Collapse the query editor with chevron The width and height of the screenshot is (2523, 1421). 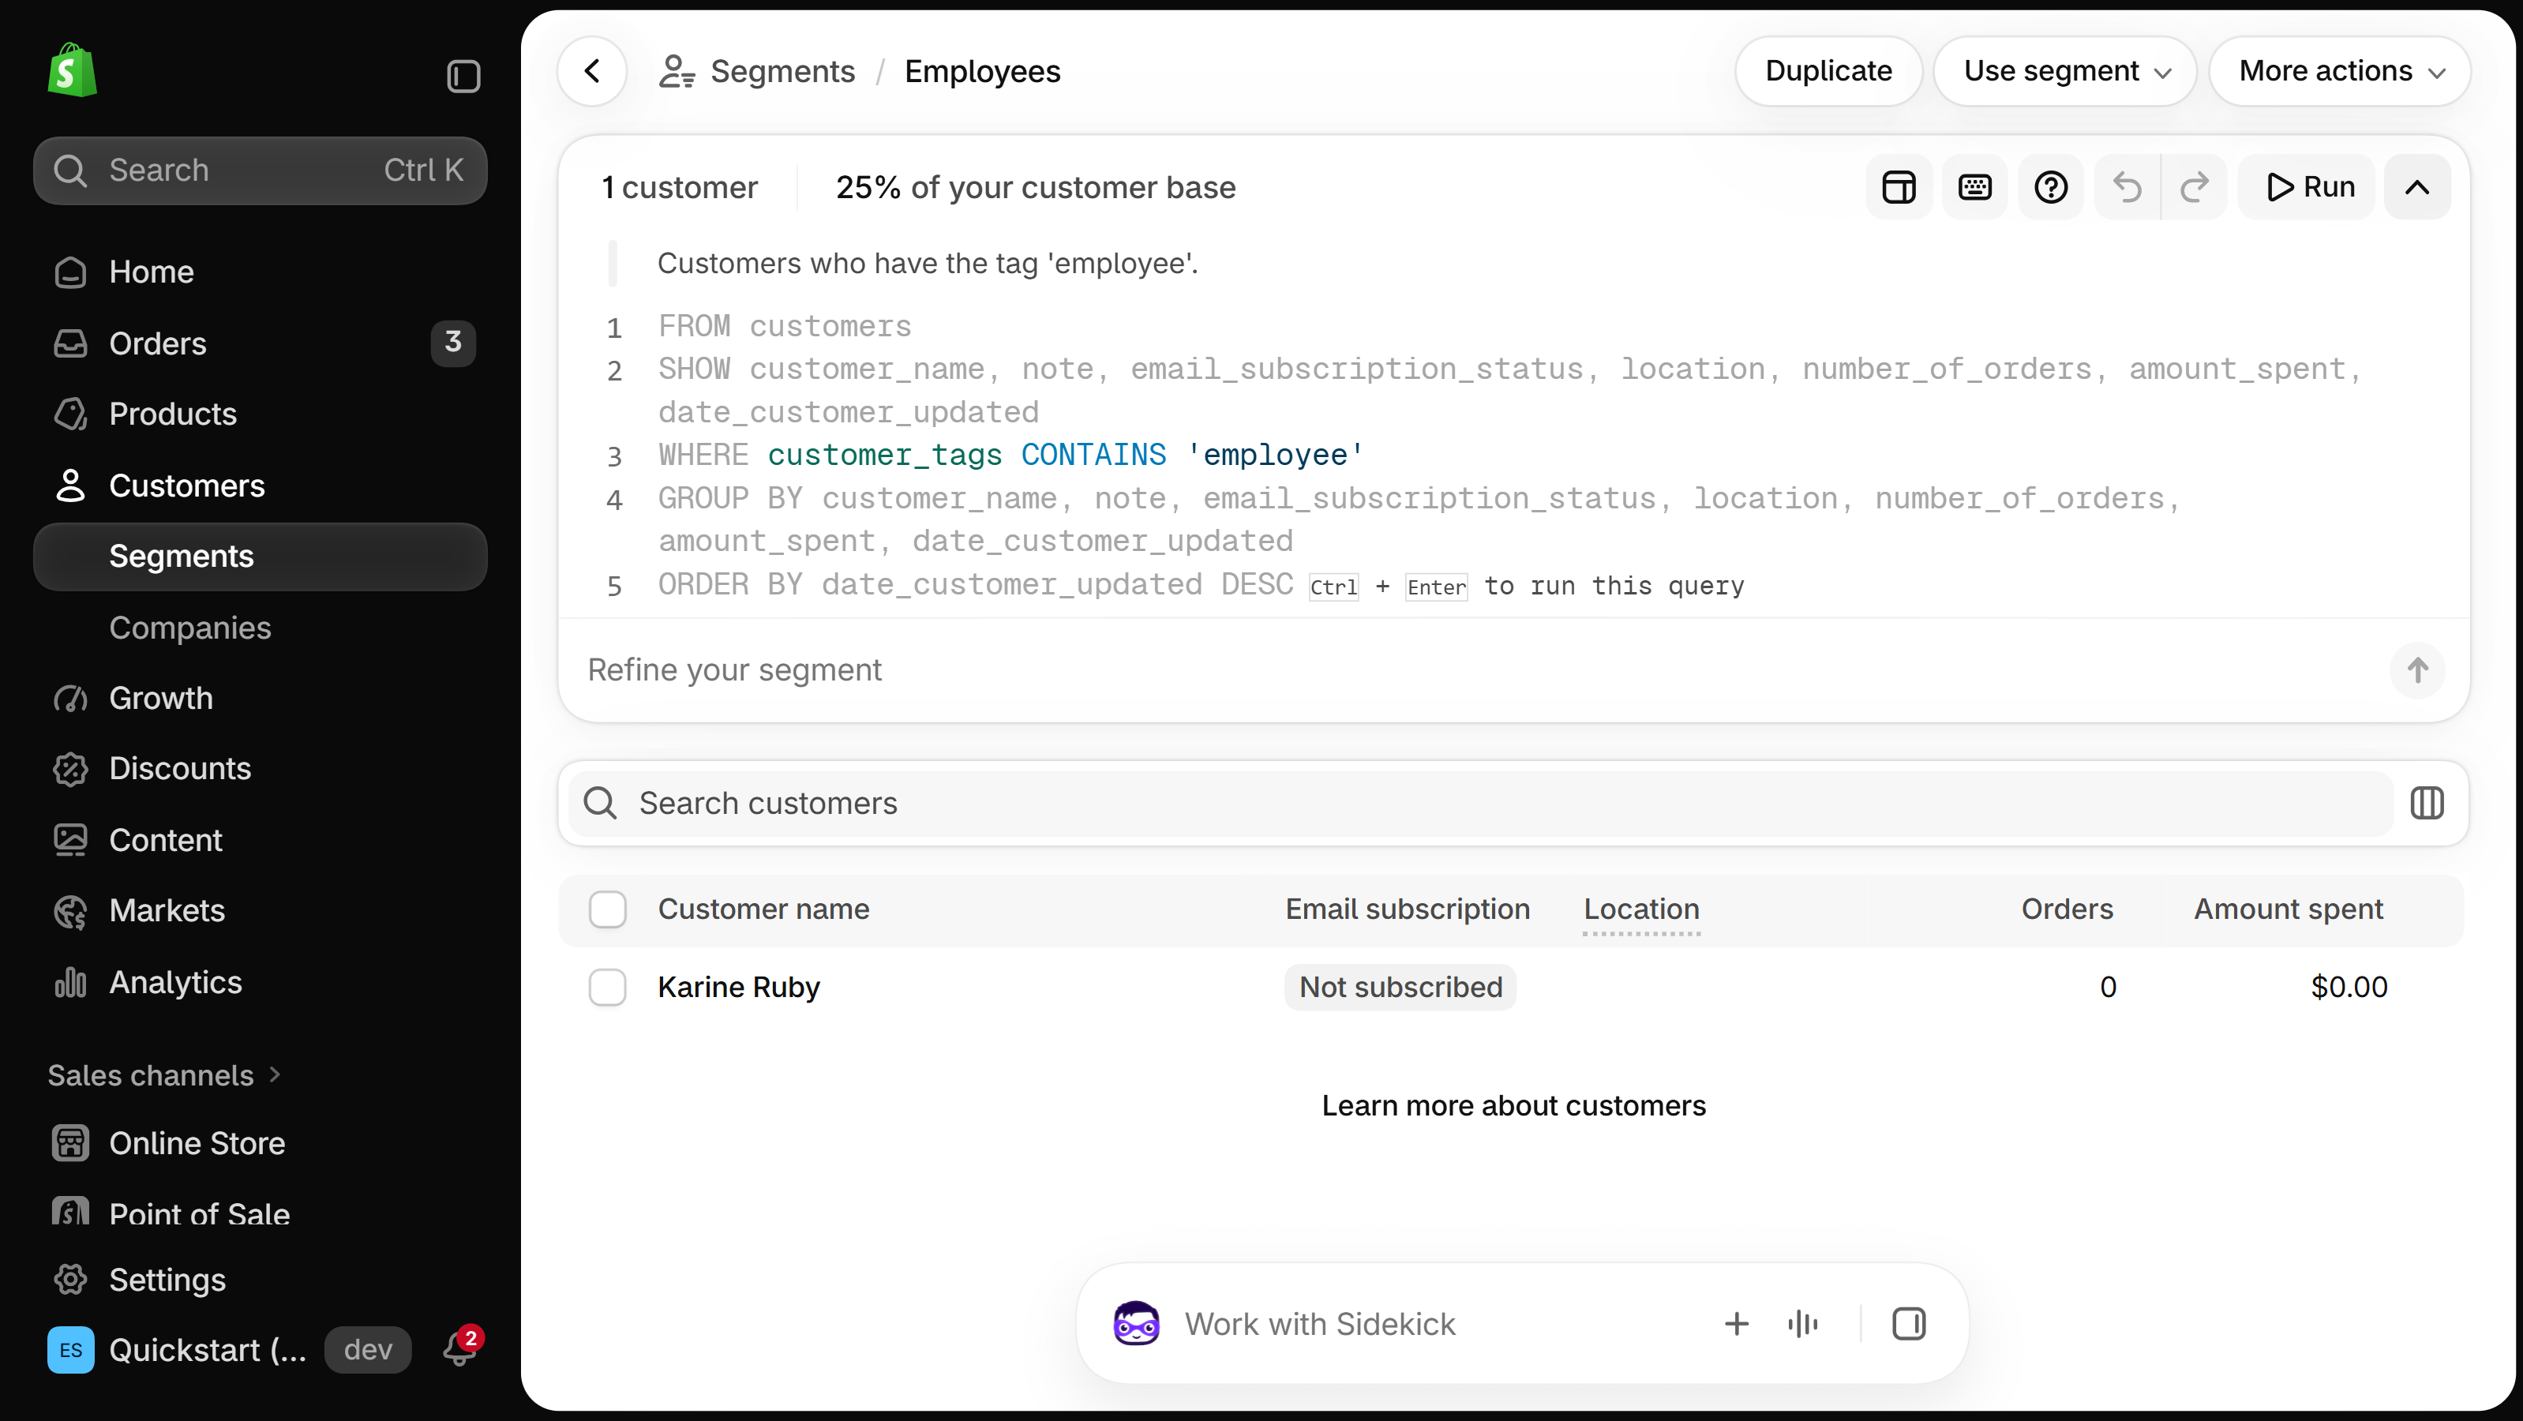click(2417, 186)
